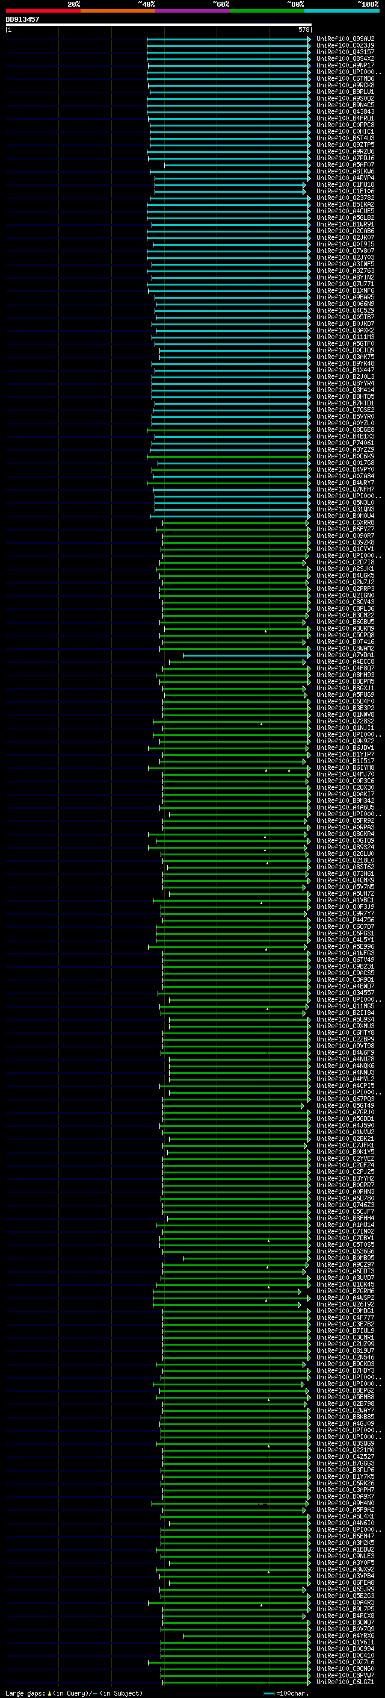This screenshot has width=385, height=1698.
Task: Click the UniRef100_Q9ZTP5 label
Action: [x=345, y=145]
